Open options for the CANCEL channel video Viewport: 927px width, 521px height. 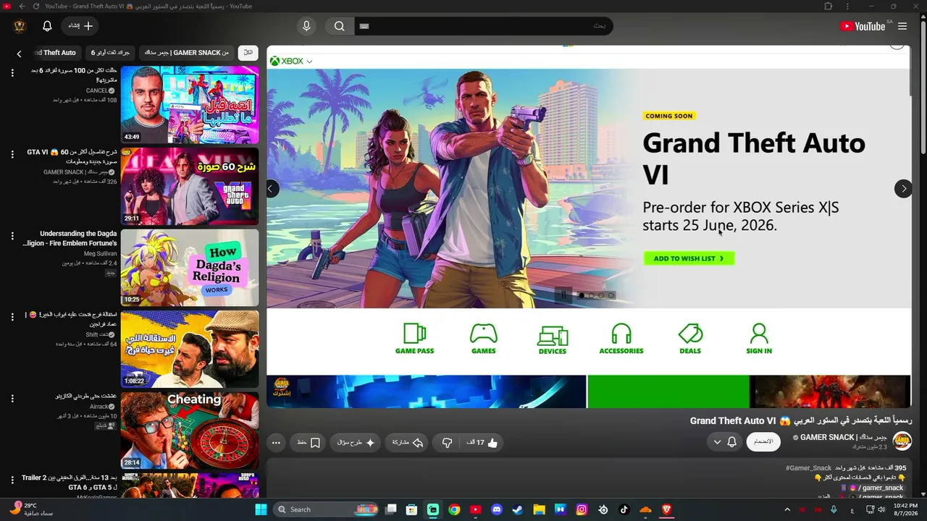pyautogui.click(x=12, y=73)
